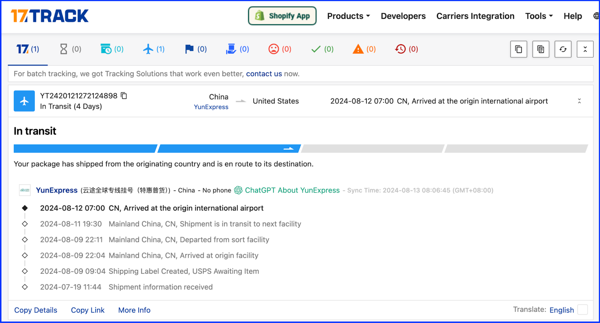Select the hourglass Not Found tab
The height and width of the screenshot is (323, 600).
pyautogui.click(x=70, y=49)
